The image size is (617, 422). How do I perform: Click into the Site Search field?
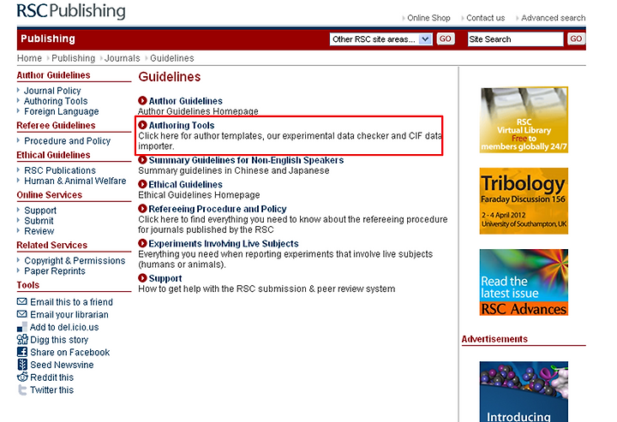(x=516, y=39)
